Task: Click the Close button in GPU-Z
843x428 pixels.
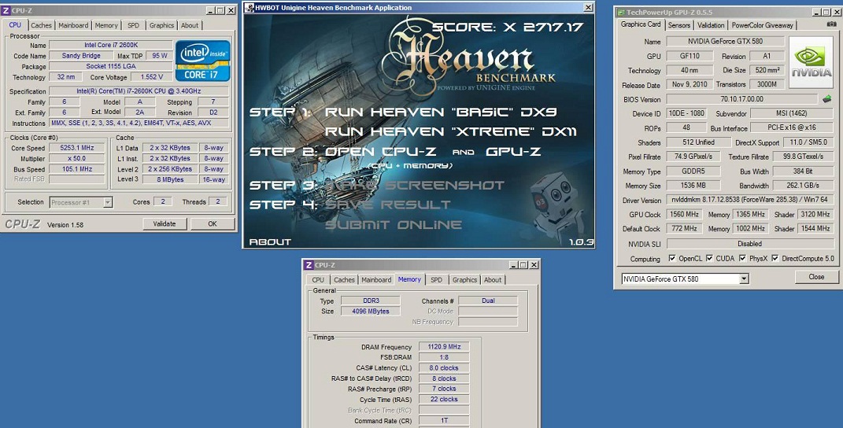Action: (816, 277)
